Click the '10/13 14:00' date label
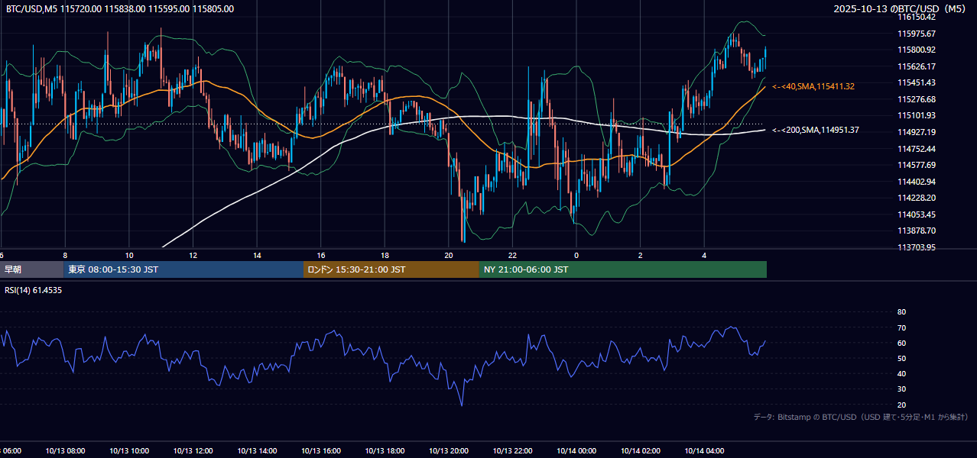 point(257,451)
